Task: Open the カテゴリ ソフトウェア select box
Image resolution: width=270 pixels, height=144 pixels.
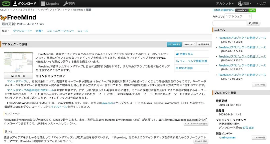Action: pos(238,16)
